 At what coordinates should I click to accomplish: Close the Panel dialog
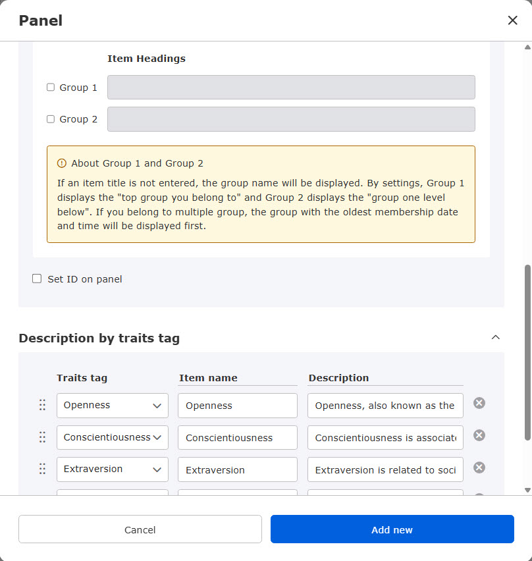[x=512, y=20]
